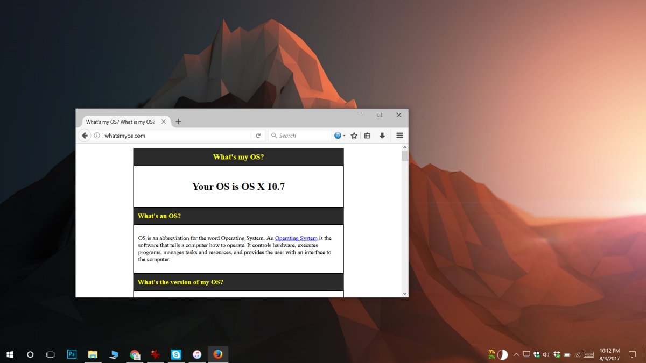Show your bookmarks list icon
Image resolution: width=646 pixels, height=363 pixels.
click(x=367, y=136)
